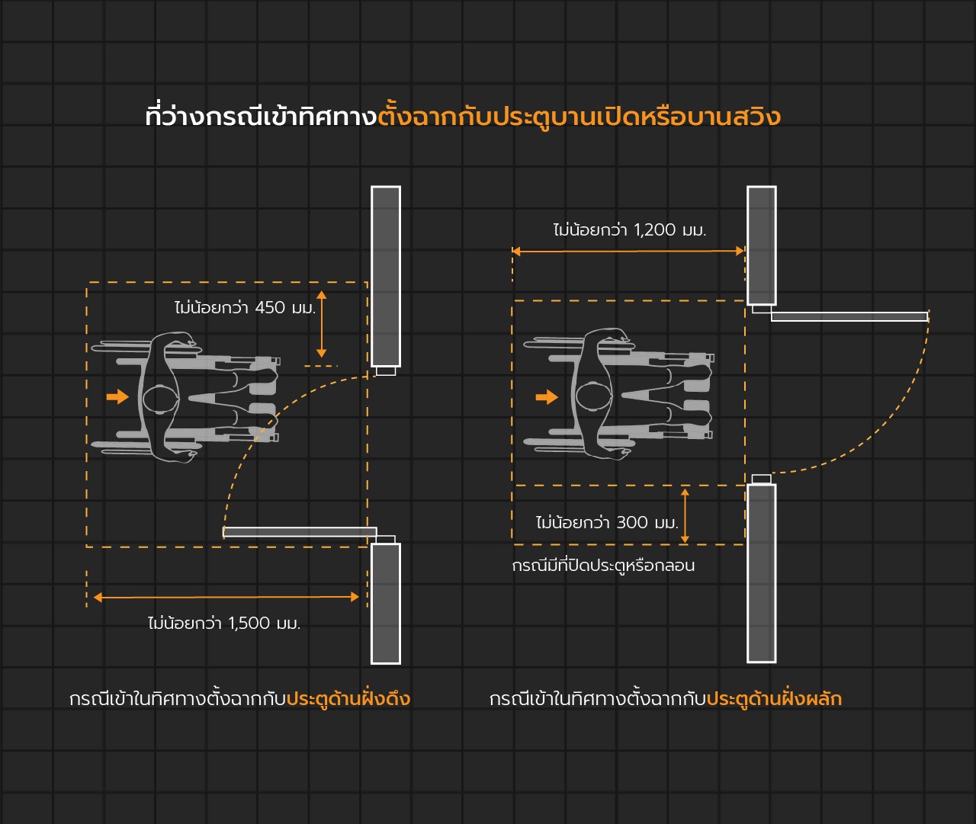Click the open door leaf in the push-side diagram

[x=849, y=316]
